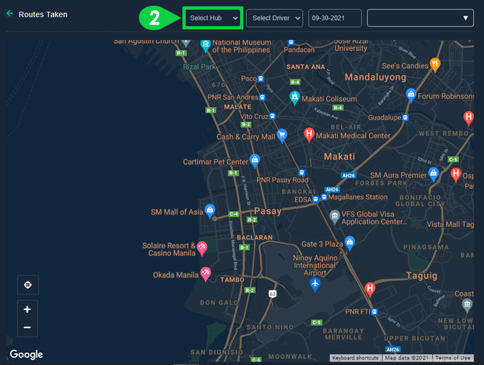Click the SM Mall of Asia pin
Viewport: 484px width, 365px height.
point(210,211)
